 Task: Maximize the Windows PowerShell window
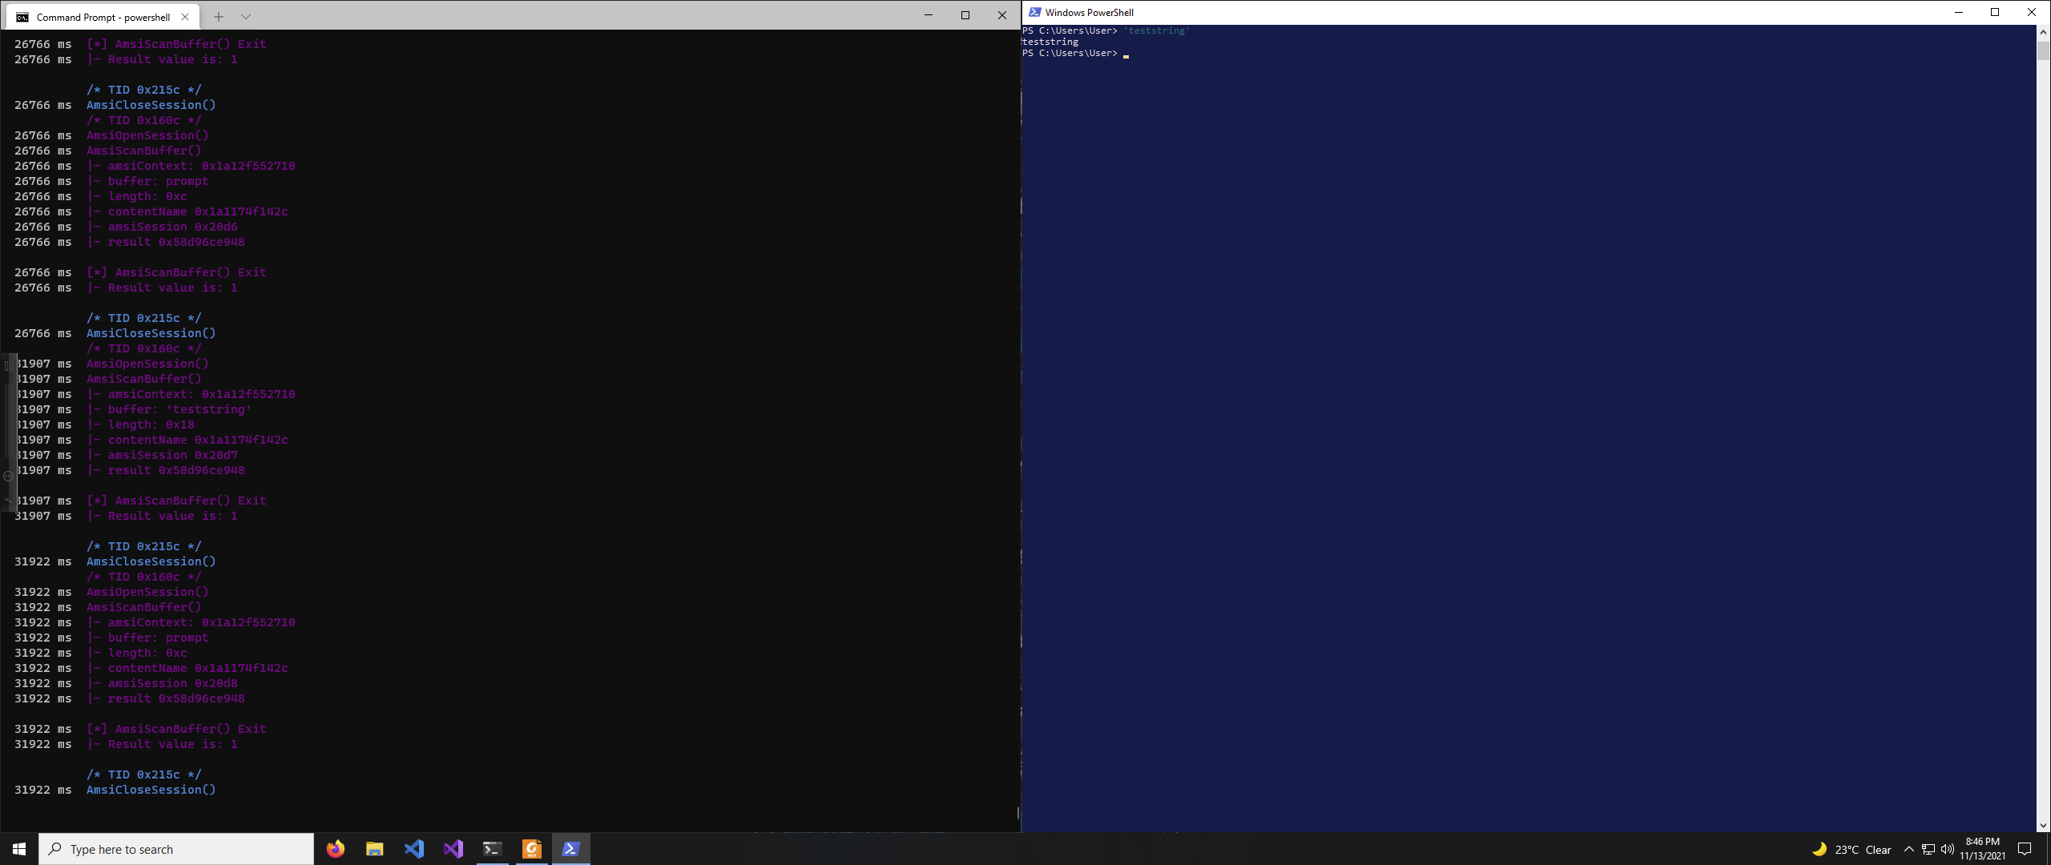point(1995,12)
